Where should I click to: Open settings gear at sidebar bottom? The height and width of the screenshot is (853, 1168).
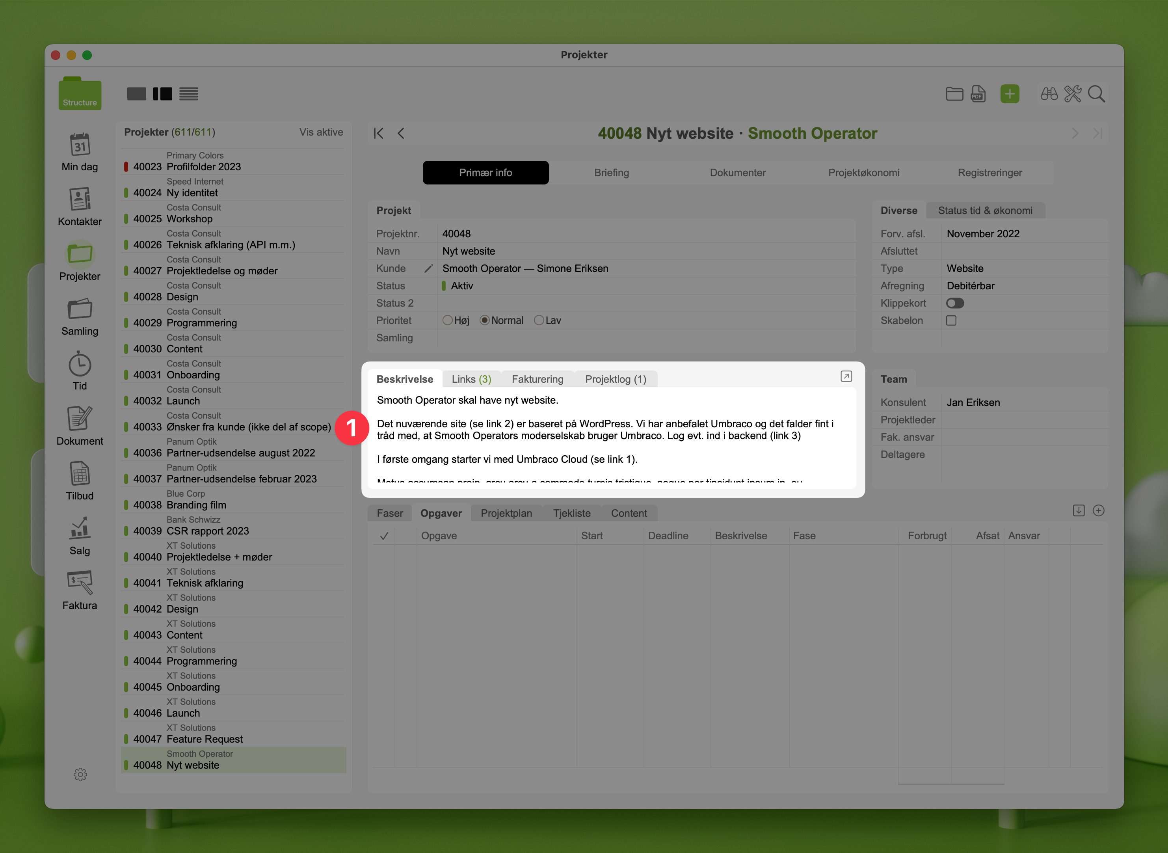point(80,774)
